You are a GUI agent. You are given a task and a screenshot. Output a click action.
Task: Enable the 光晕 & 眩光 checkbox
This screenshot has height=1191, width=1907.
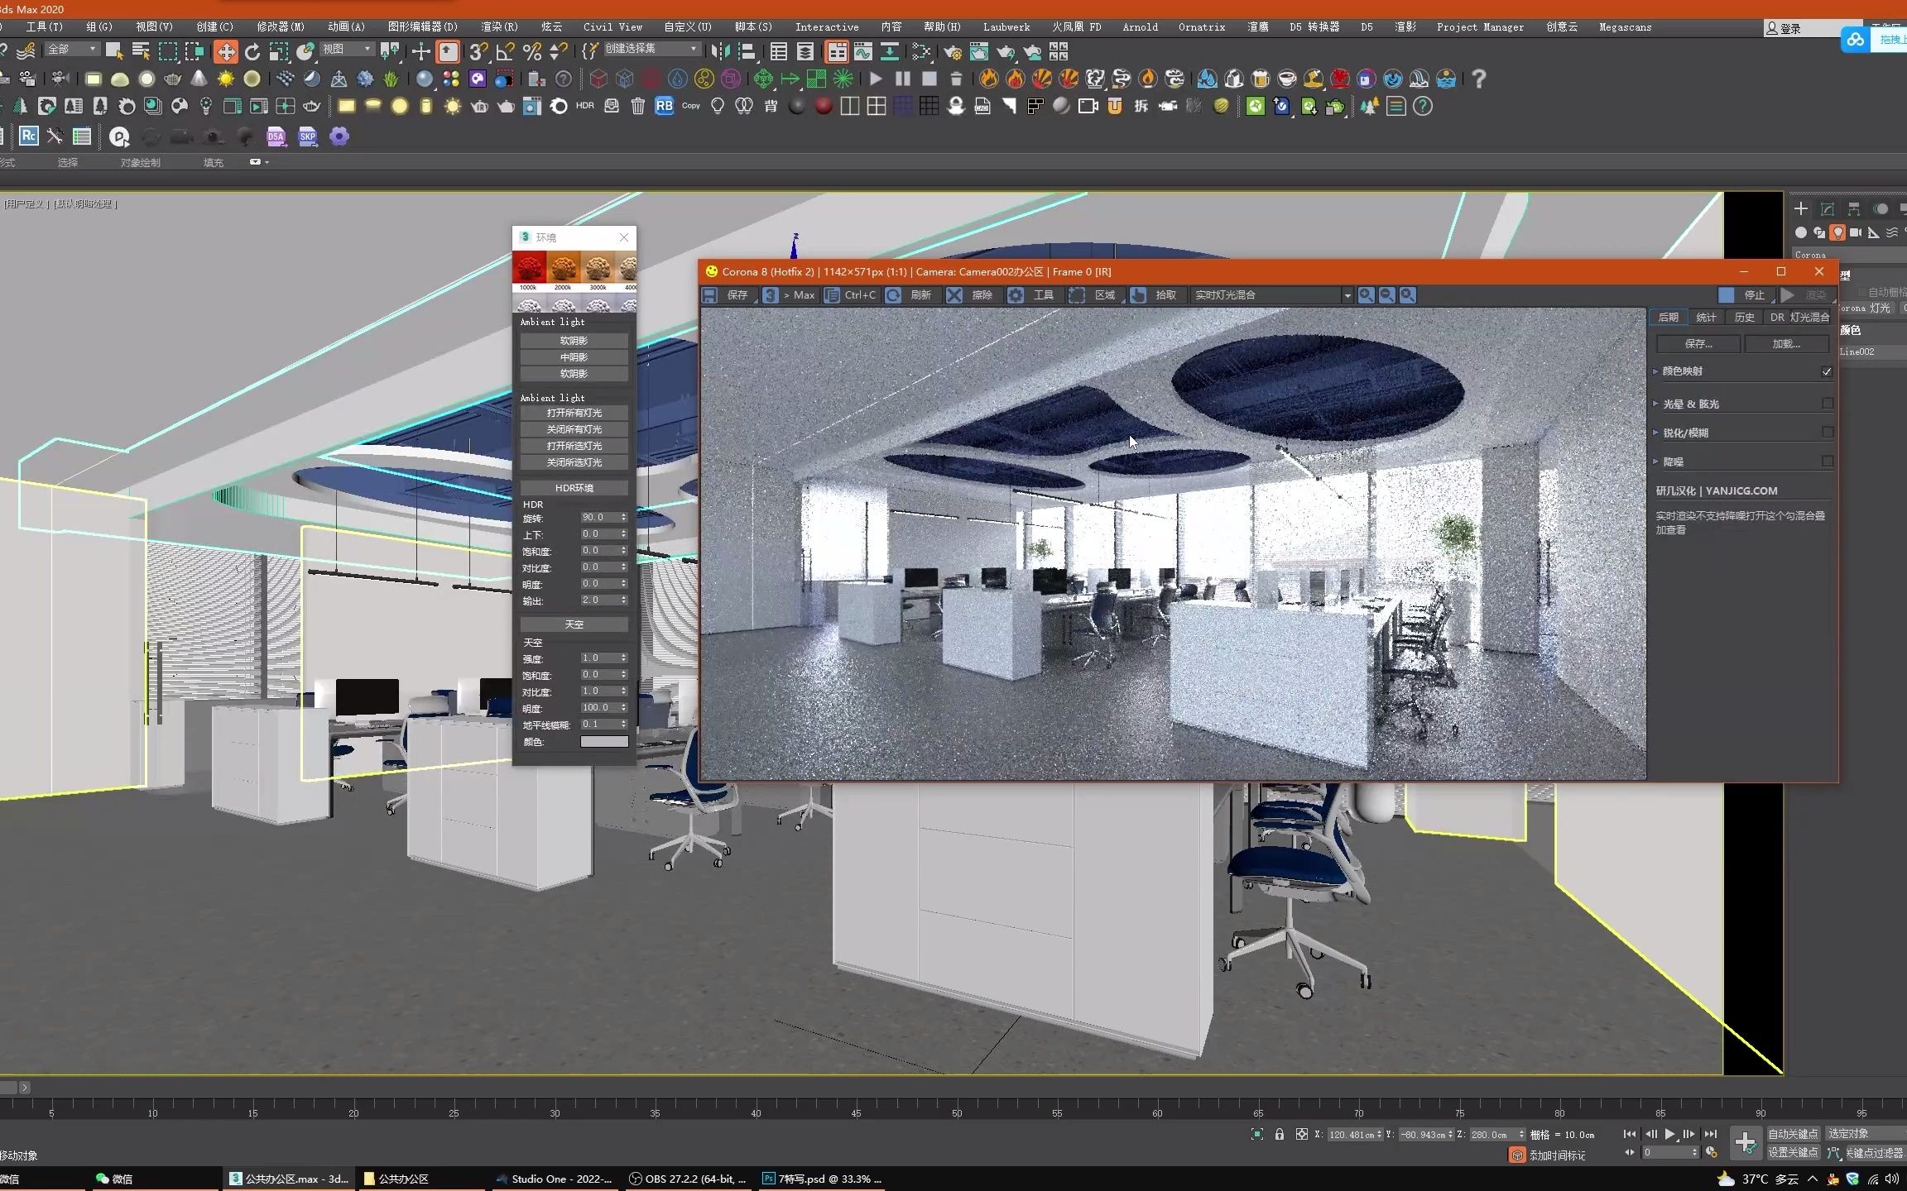[x=1827, y=404]
